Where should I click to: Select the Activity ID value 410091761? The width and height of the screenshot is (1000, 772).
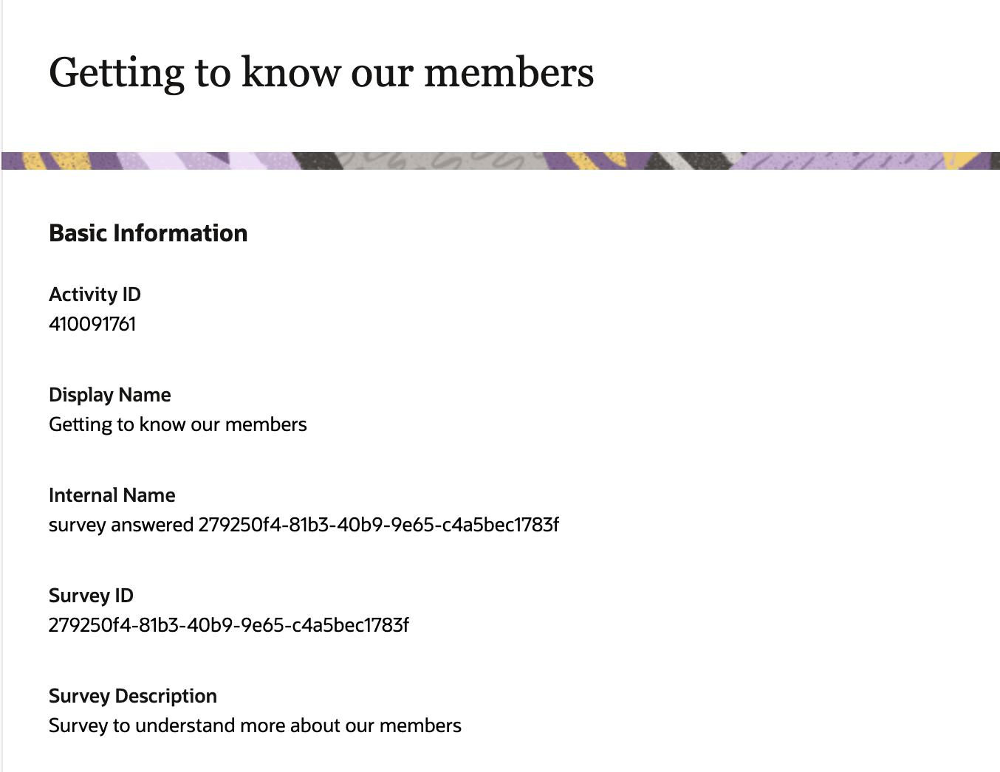click(x=92, y=324)
